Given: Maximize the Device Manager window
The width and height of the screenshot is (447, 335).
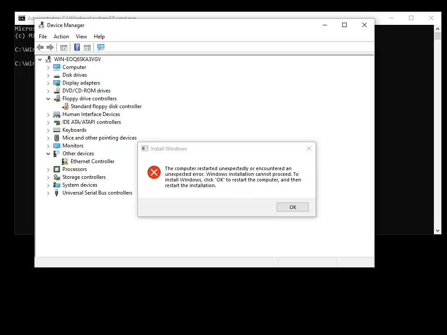Looking at the screenshot, I should (344, 25).
